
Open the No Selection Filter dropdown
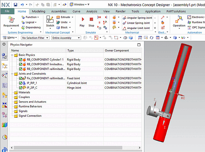pyautogui.click(x=35, y=38)
